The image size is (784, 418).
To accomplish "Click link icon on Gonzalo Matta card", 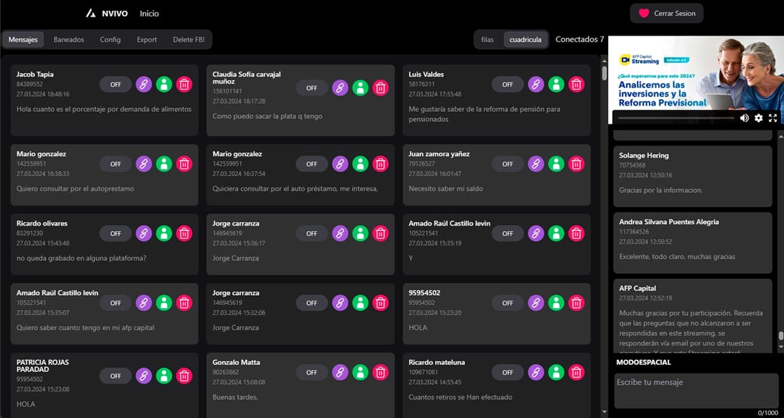I will (340, 372).
